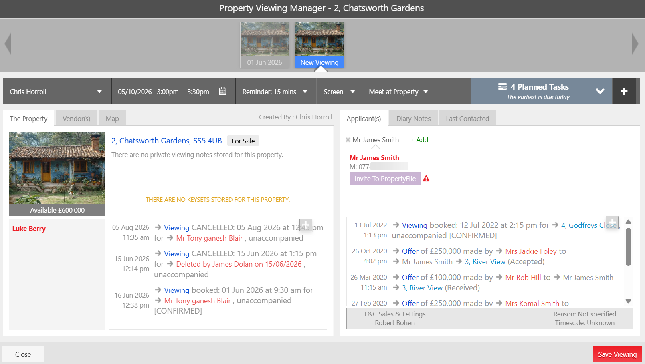Click the previous viewing left arrow
The image size is (645, 364).
(8, 44)
